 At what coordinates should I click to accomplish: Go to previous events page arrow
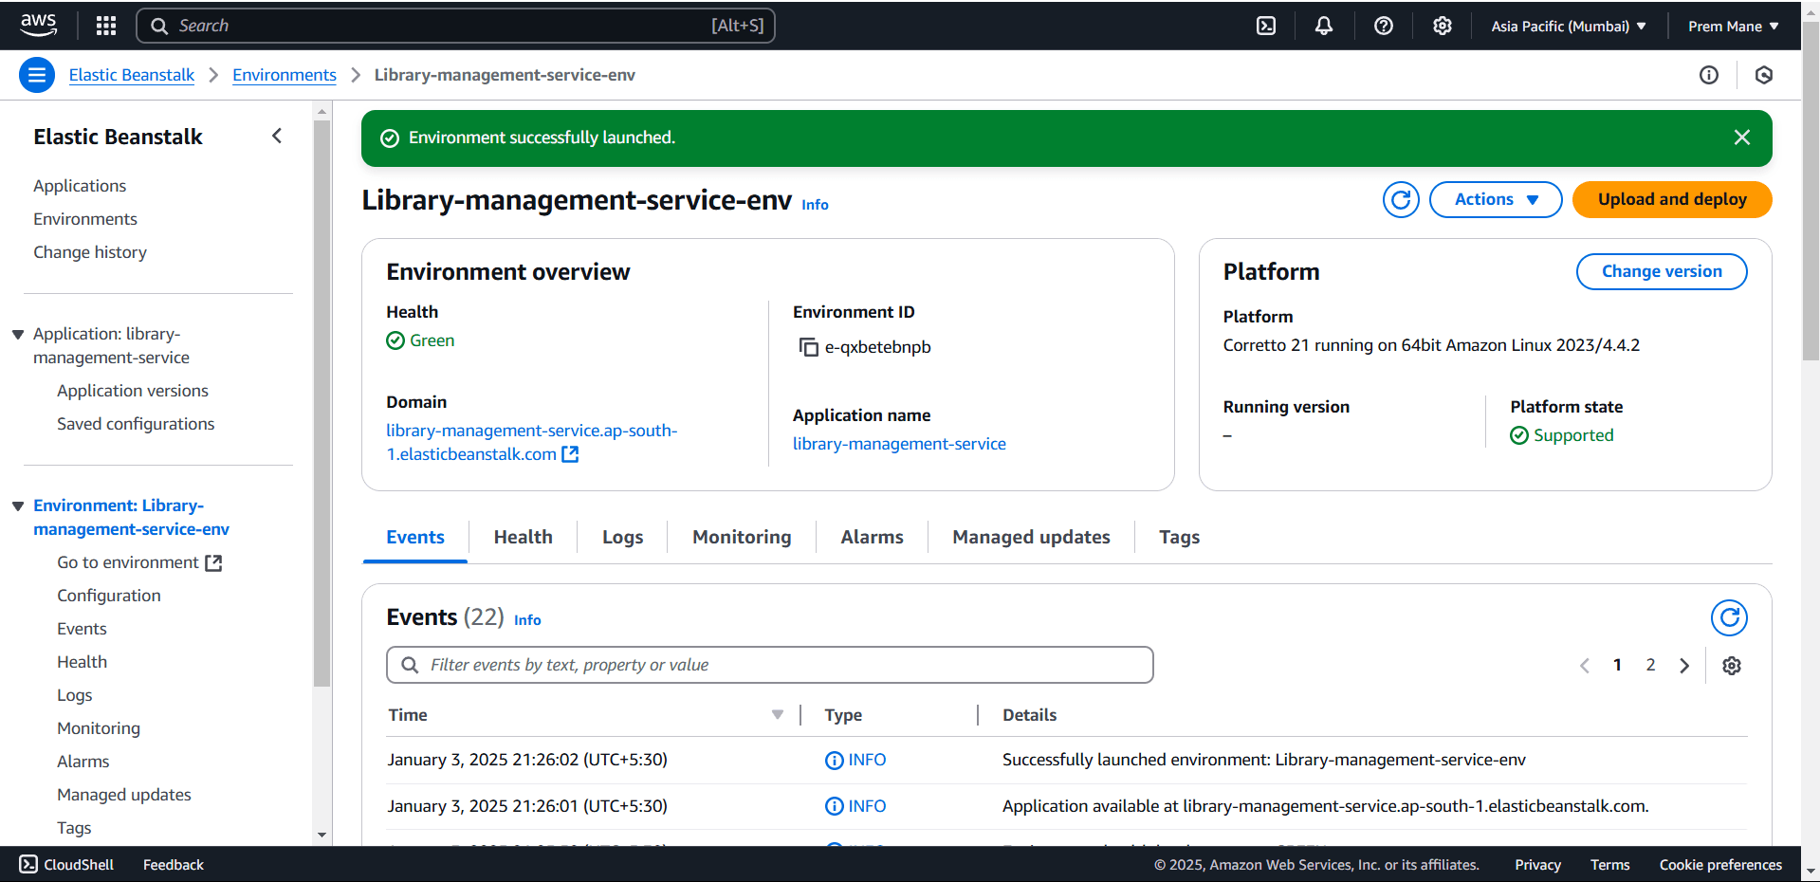coord(1585,666)
